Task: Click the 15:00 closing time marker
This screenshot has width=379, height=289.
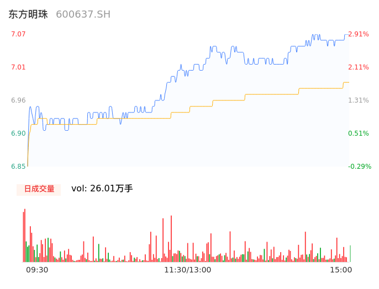Action: 341,270
